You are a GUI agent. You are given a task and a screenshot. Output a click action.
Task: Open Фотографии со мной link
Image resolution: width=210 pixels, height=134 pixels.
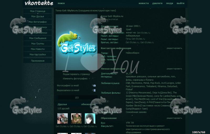tap(68, 85)
